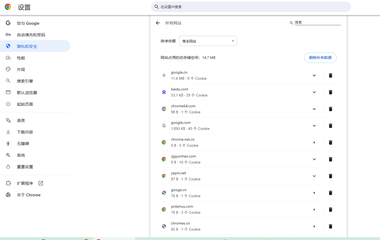Remove zjgyunhao.com data via trash icon

(x=331, y=159)
